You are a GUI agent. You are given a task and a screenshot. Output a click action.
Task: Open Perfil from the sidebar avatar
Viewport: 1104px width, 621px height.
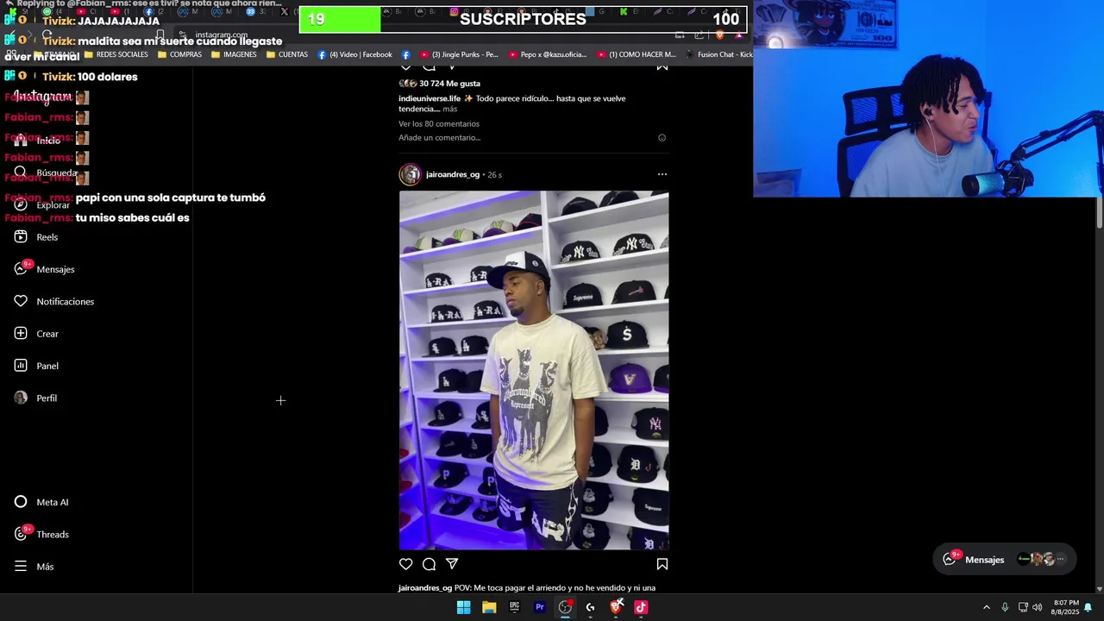point(35,398)
